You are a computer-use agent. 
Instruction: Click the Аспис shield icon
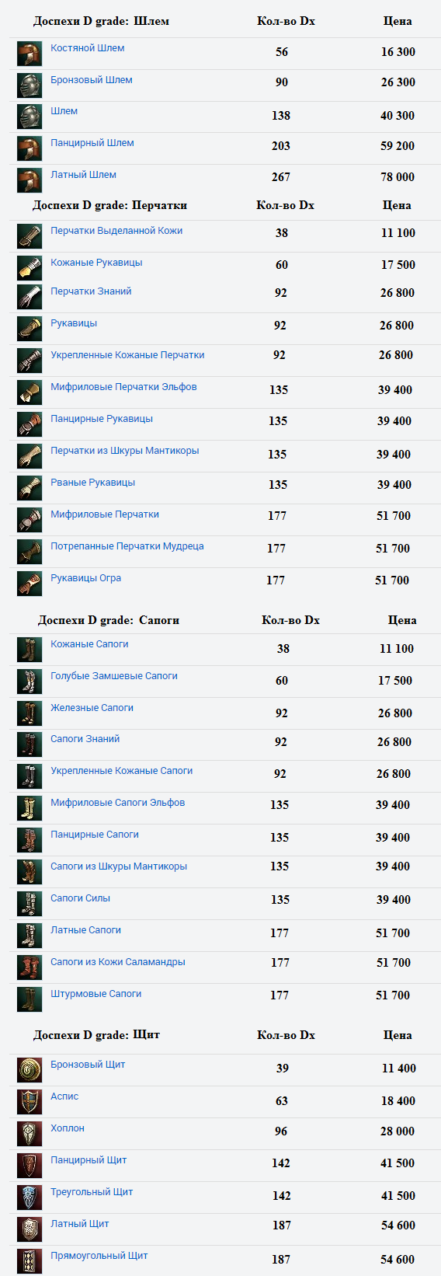coord(30,1102)
